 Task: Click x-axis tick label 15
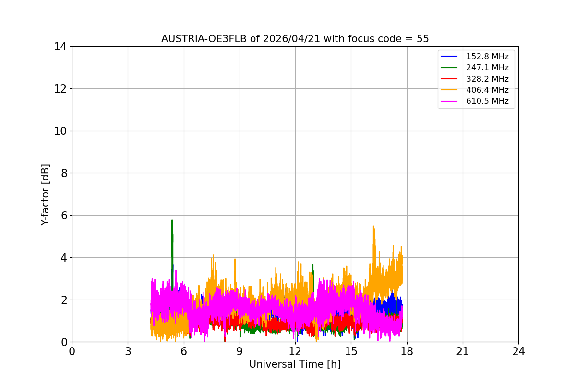click(x=351, y=351)
